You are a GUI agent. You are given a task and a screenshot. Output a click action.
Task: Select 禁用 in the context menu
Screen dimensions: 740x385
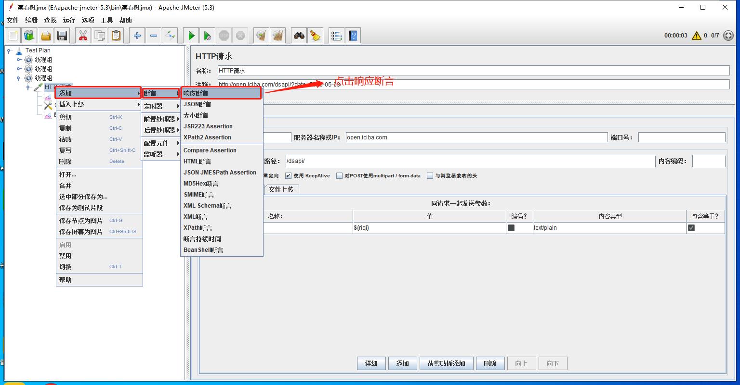99,256
